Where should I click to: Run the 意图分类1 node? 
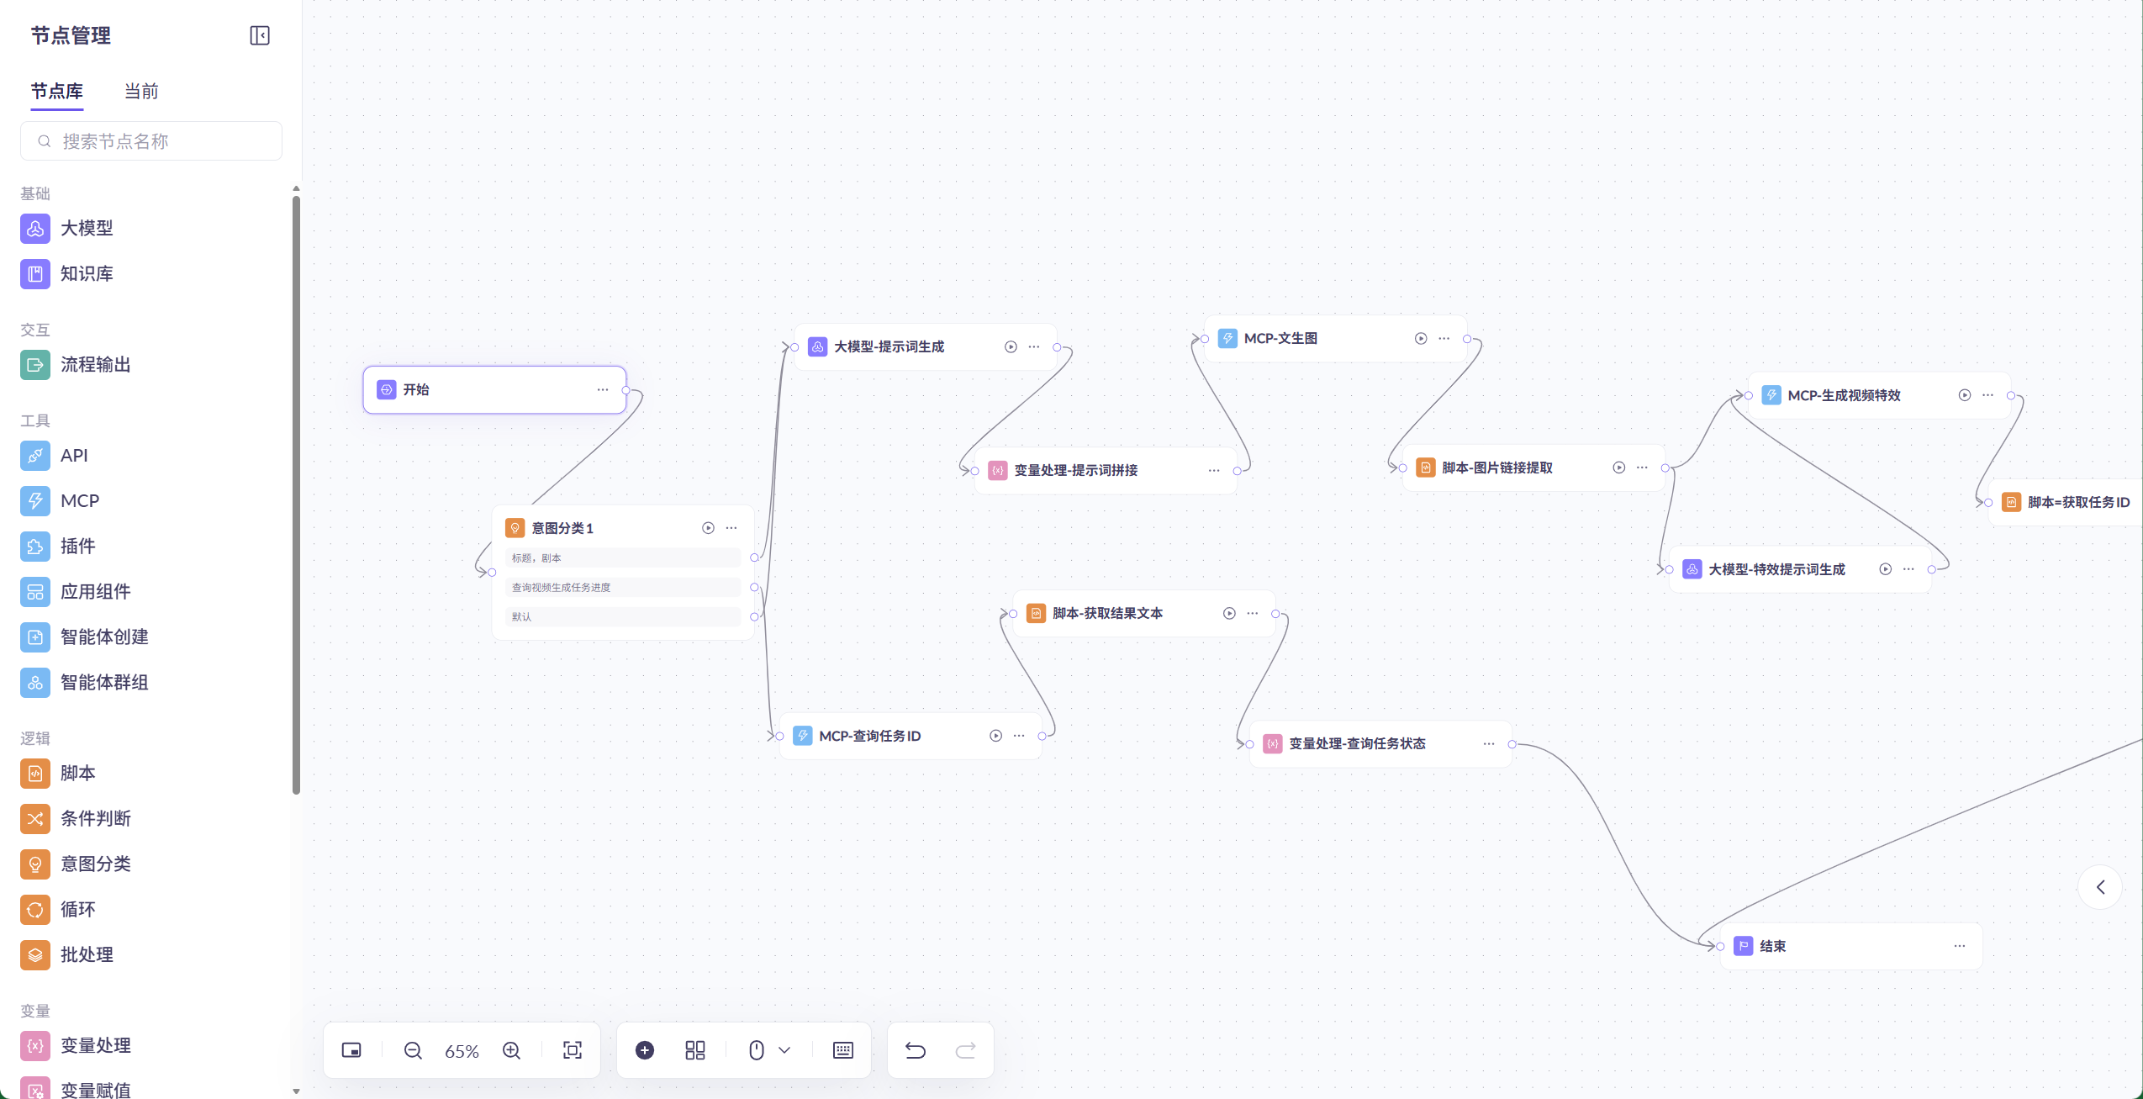click(x=708, y=528)
